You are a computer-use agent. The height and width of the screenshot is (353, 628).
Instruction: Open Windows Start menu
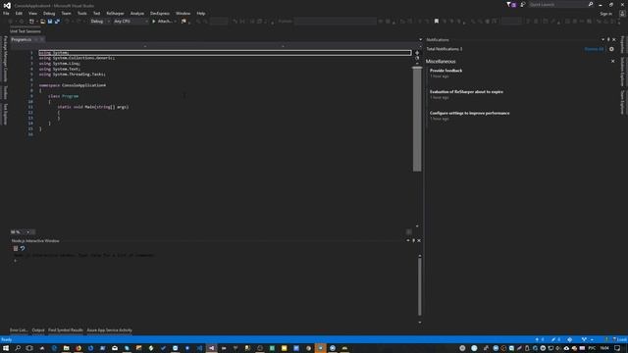(x=6, y=348)
